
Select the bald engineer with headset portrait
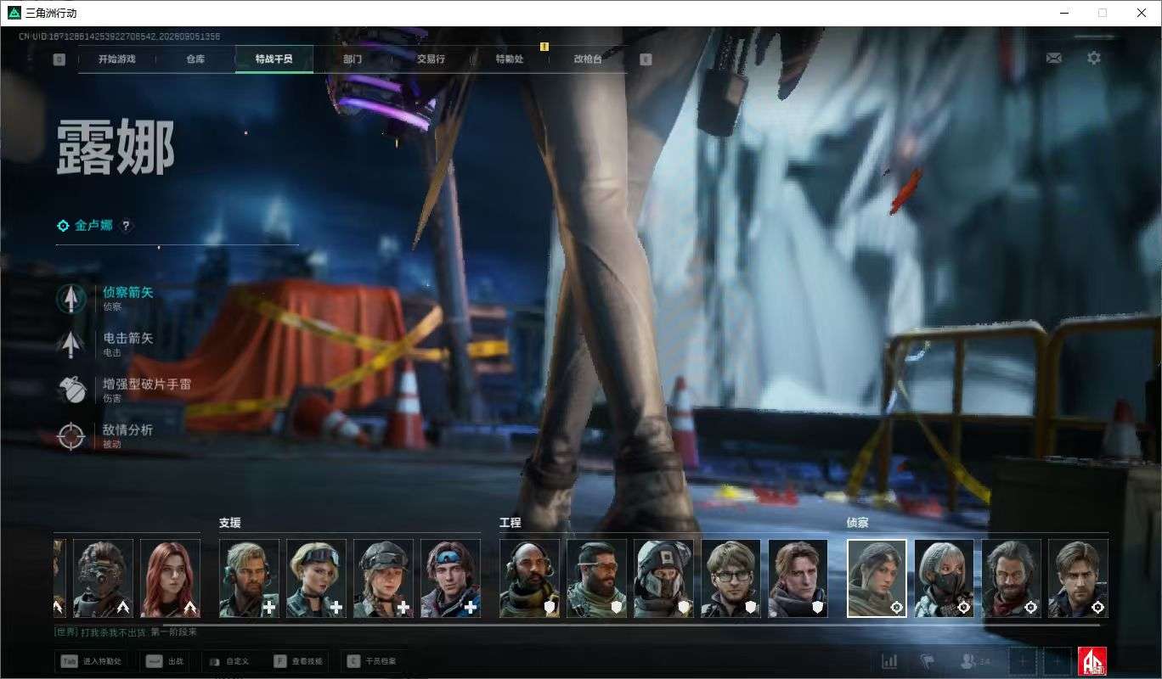pos(529,578)
